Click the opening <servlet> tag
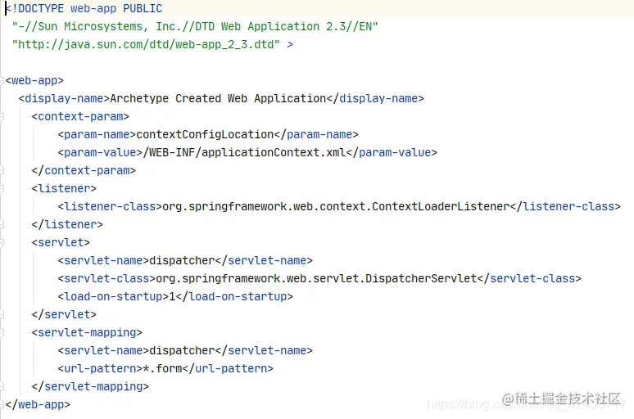The image size is (634, 419). [61, 242]
